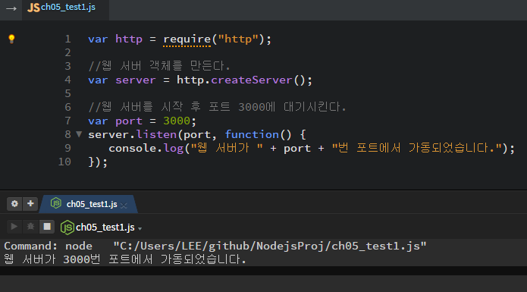Click the "http" string literal on line 1

pyautogui.click(x=238, y=39)
